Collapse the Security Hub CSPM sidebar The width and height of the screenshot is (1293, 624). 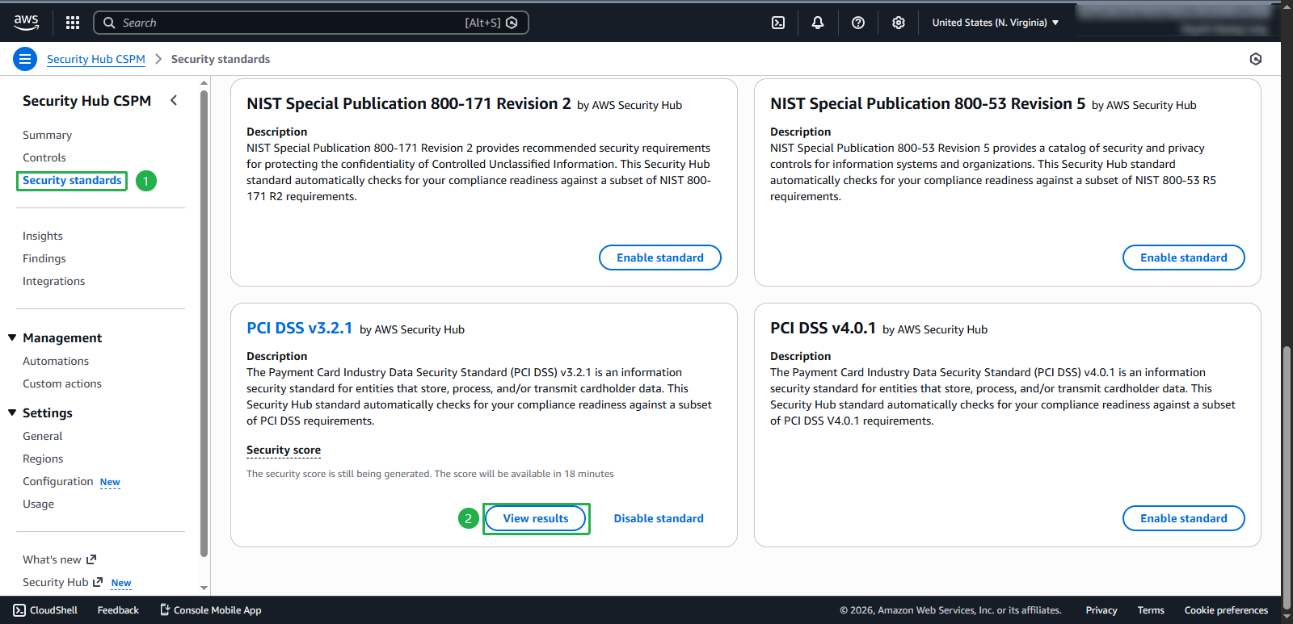tap(174, 100)
